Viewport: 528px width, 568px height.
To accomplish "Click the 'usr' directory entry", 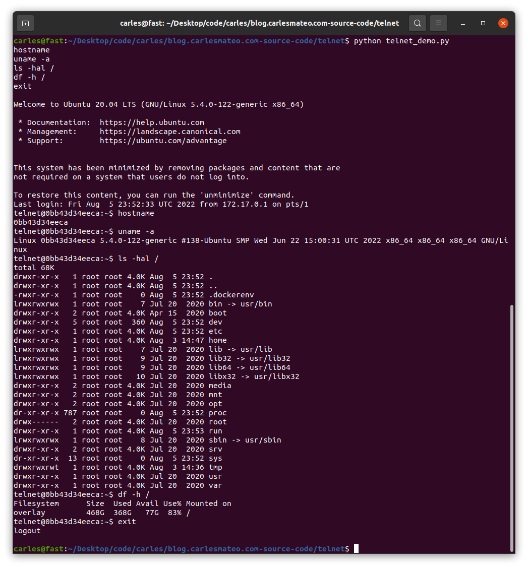I will pos(215,476).
